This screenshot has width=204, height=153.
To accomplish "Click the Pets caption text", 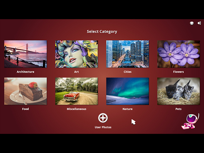I will click(x=178, y=109).
